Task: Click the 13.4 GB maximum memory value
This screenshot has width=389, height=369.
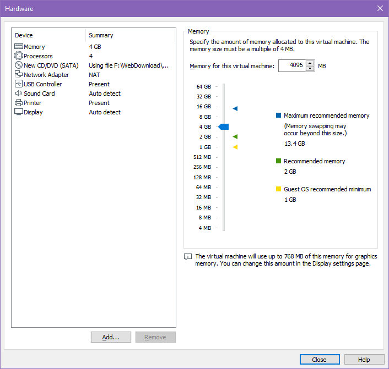Action: coord(294,144)
